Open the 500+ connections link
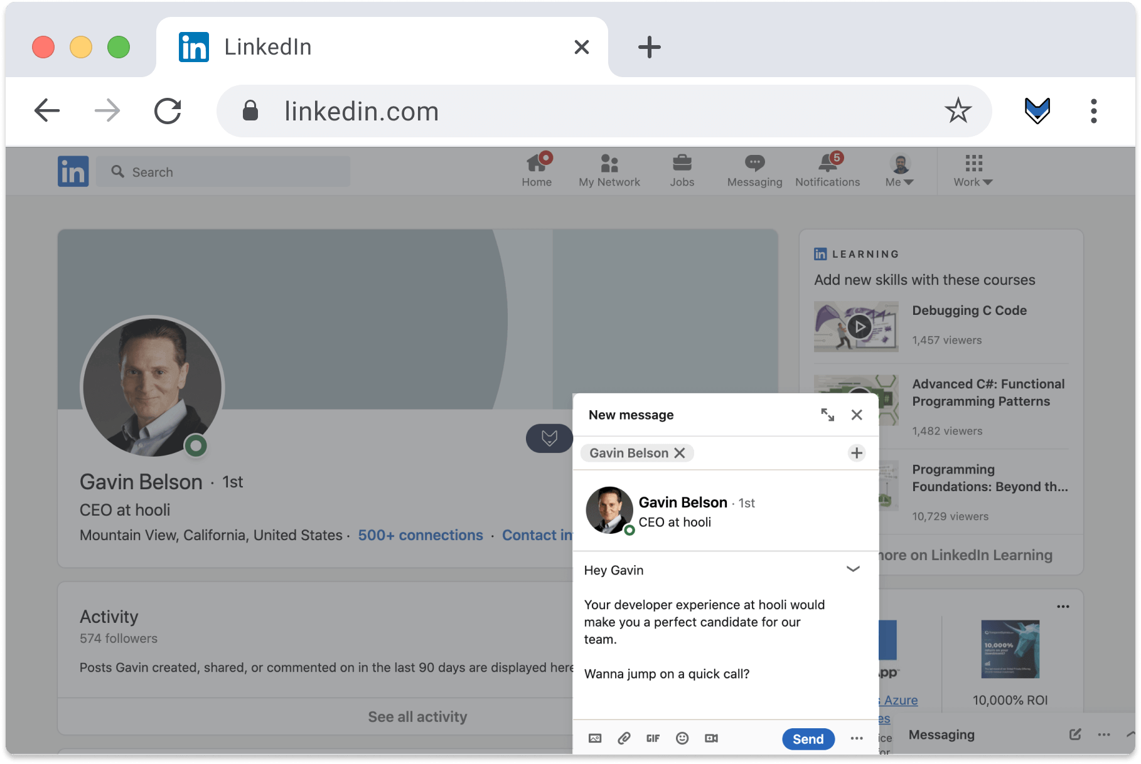The width and height of the screenshot is (1141, 764). click(421, 535)
